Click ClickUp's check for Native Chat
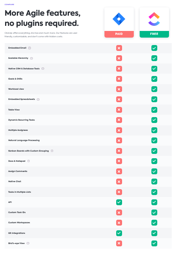This screenshot has width=178, height=253. [154, 181]
